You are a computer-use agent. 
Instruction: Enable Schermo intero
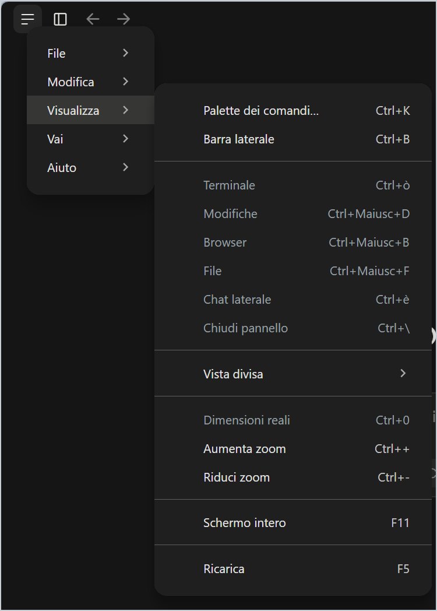(293, 522)
